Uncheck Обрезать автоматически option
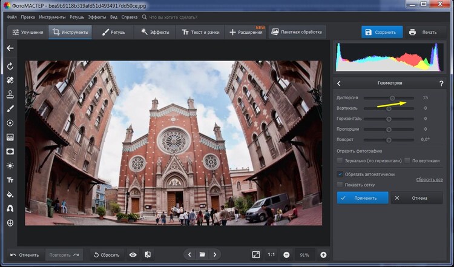This screenshot has width=454, height=267. pyautogui.click(x=340, y=174)
